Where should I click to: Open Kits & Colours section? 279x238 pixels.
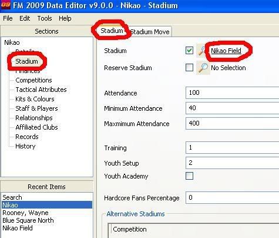point(35,99)
